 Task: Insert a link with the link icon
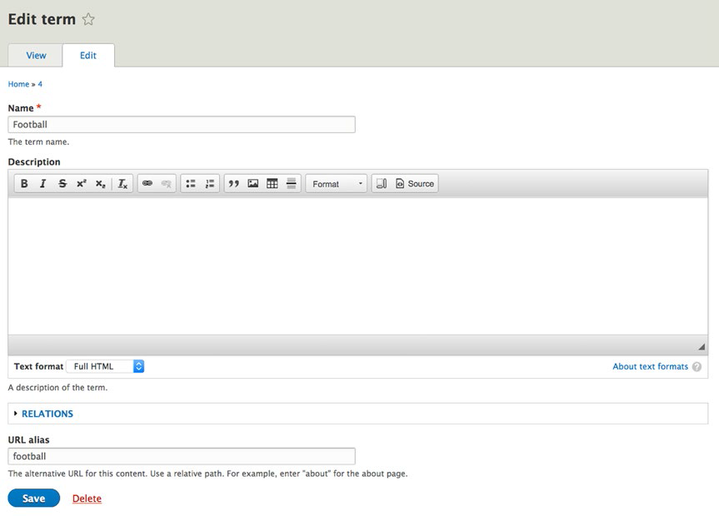coord(147,184)
